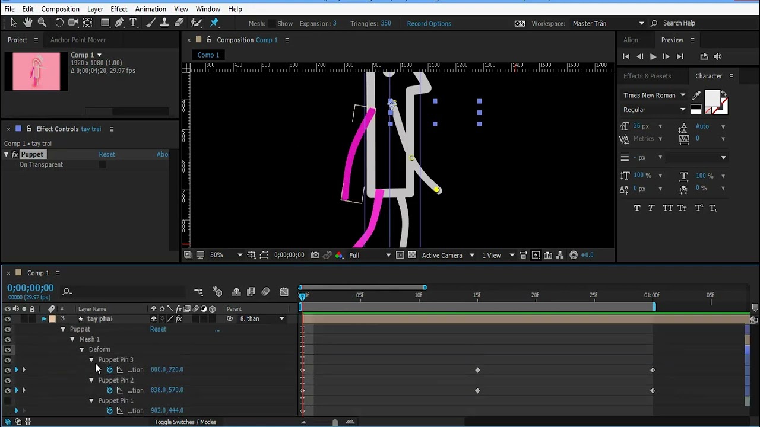
Task: Select the Puppet Pin tool
Action: coord(215,23)
